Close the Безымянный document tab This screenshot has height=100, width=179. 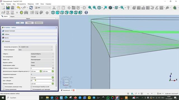pos(74,90)
